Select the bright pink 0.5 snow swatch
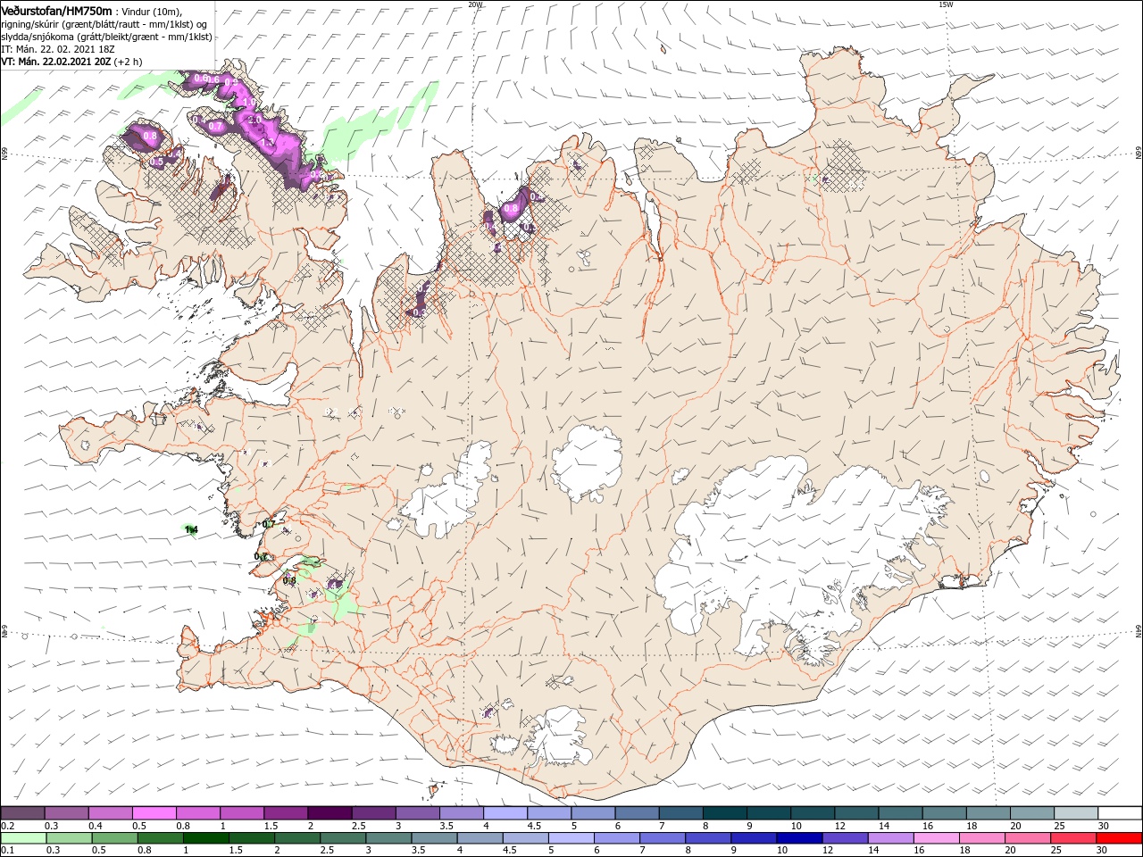Image resolution: width=1143 pixels, height=857 pixels. [154, 812]
